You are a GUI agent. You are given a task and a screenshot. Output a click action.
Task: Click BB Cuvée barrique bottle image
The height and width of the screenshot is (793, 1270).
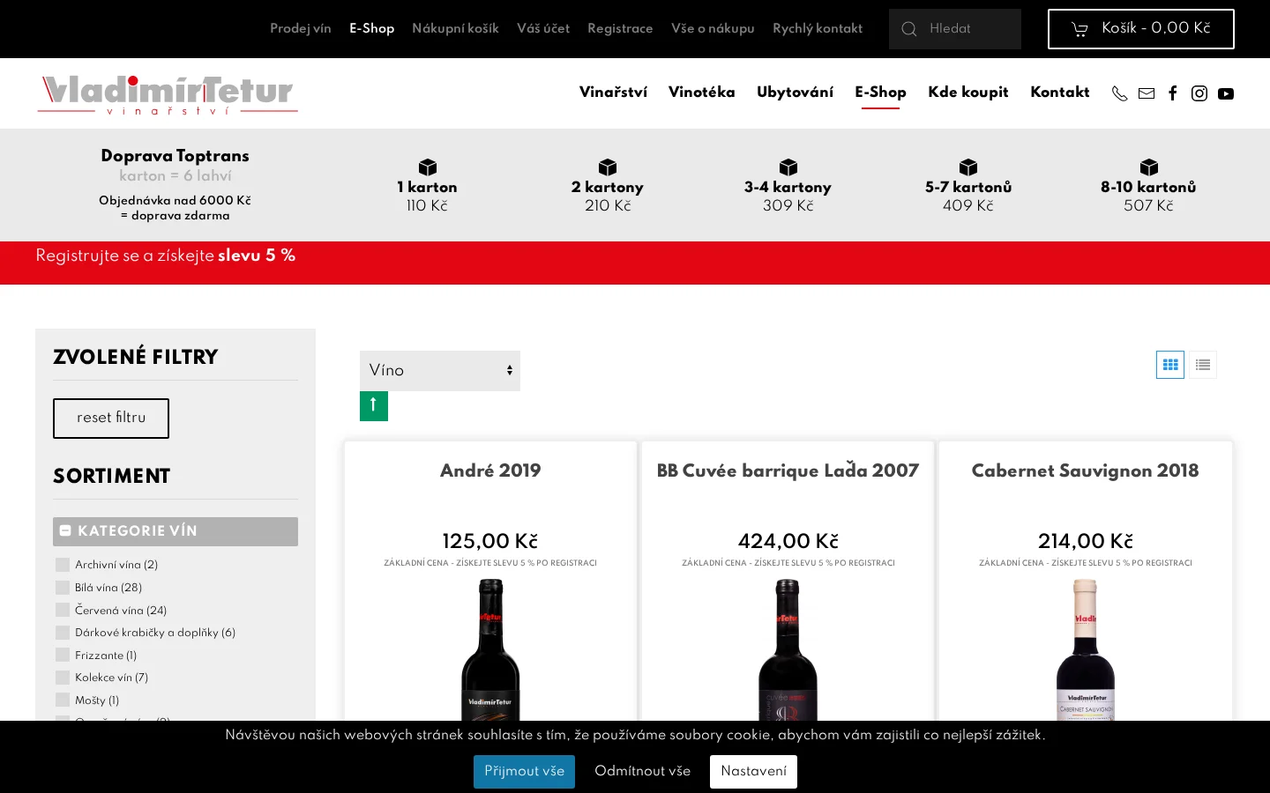point(788,649)
